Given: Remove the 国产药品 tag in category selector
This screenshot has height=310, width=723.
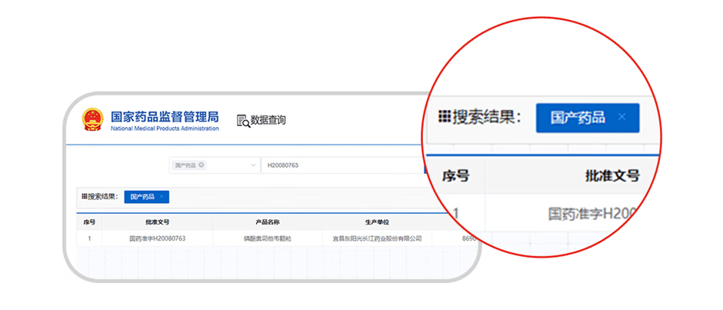Looking at the screenshot, I should pos(201,165).
